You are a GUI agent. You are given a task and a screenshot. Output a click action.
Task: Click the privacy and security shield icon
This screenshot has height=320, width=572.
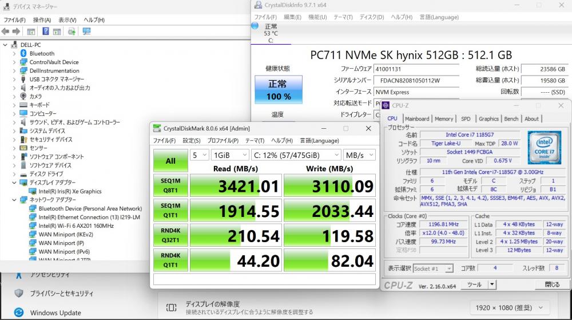tap(19, 293)
